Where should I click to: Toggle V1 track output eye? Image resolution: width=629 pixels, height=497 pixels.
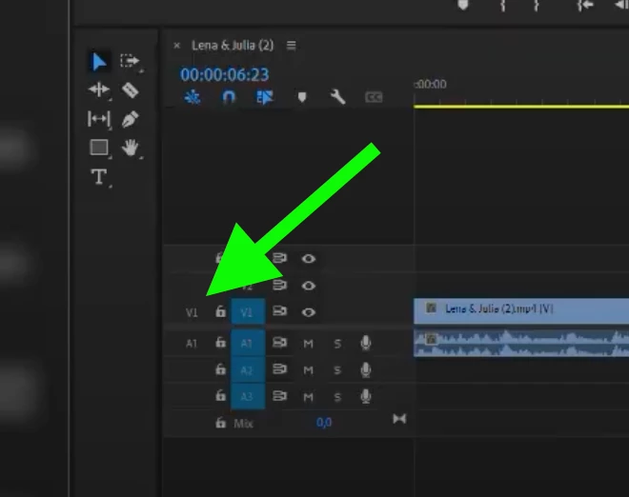pyautogui.click(x=308, y=312)
